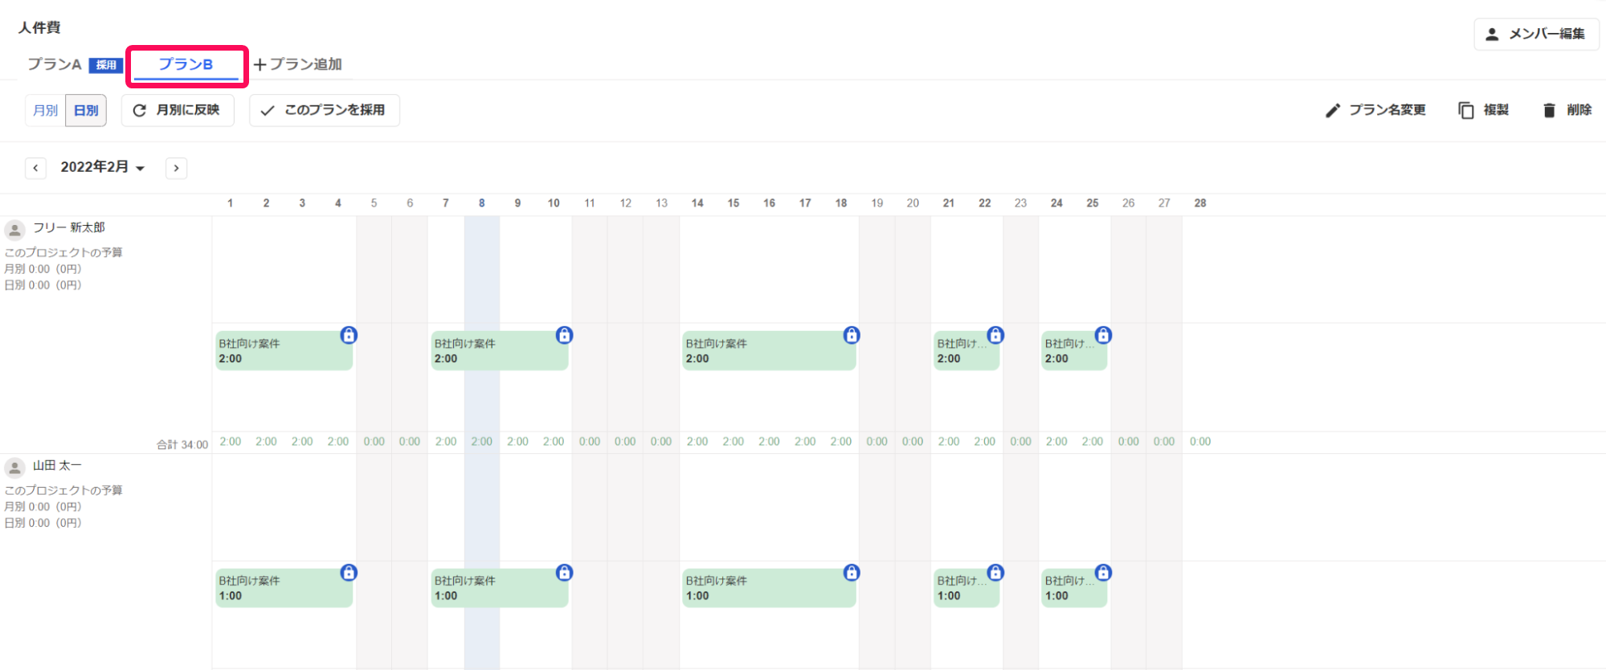Click the trash 削除 icon
The width and height of the screenshot is (1606, 670).
click(1549, 110)
